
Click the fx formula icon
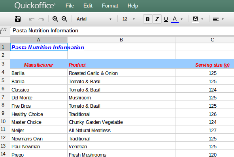3,31
